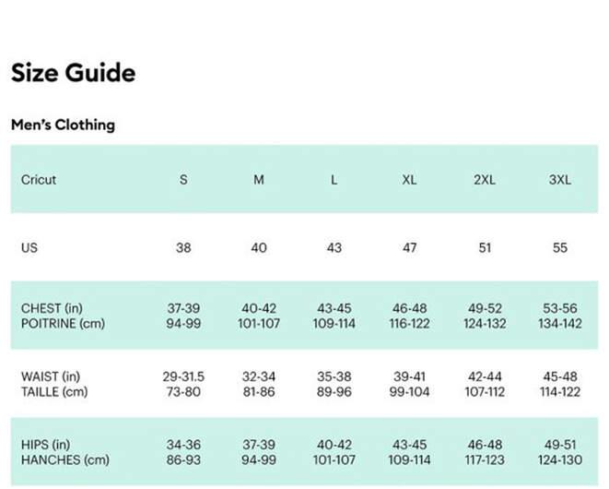Click the Cricut header label
This screenshot has width=609, height=489.
[x=39, y=180]
